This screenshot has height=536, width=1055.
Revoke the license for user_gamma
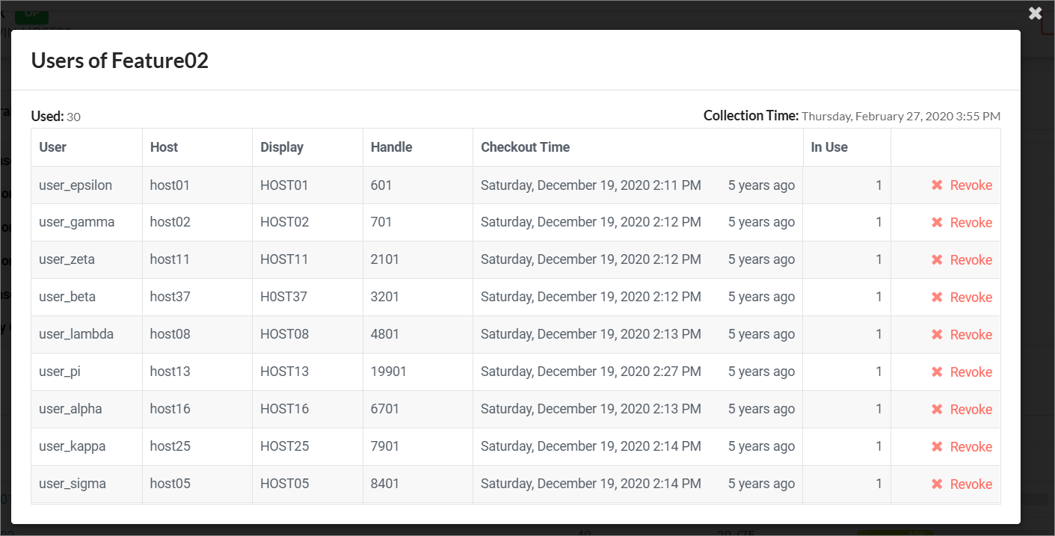962,223
